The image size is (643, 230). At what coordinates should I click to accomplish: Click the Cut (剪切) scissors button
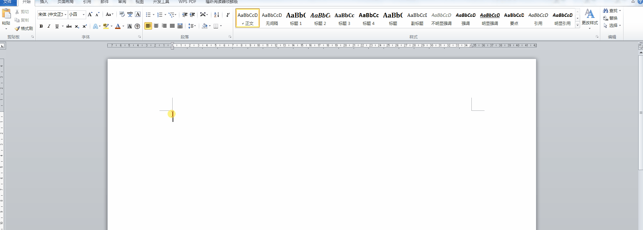22,12
